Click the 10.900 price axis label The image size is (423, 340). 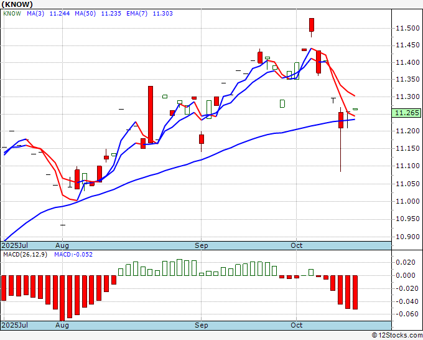tap(407, 237)
